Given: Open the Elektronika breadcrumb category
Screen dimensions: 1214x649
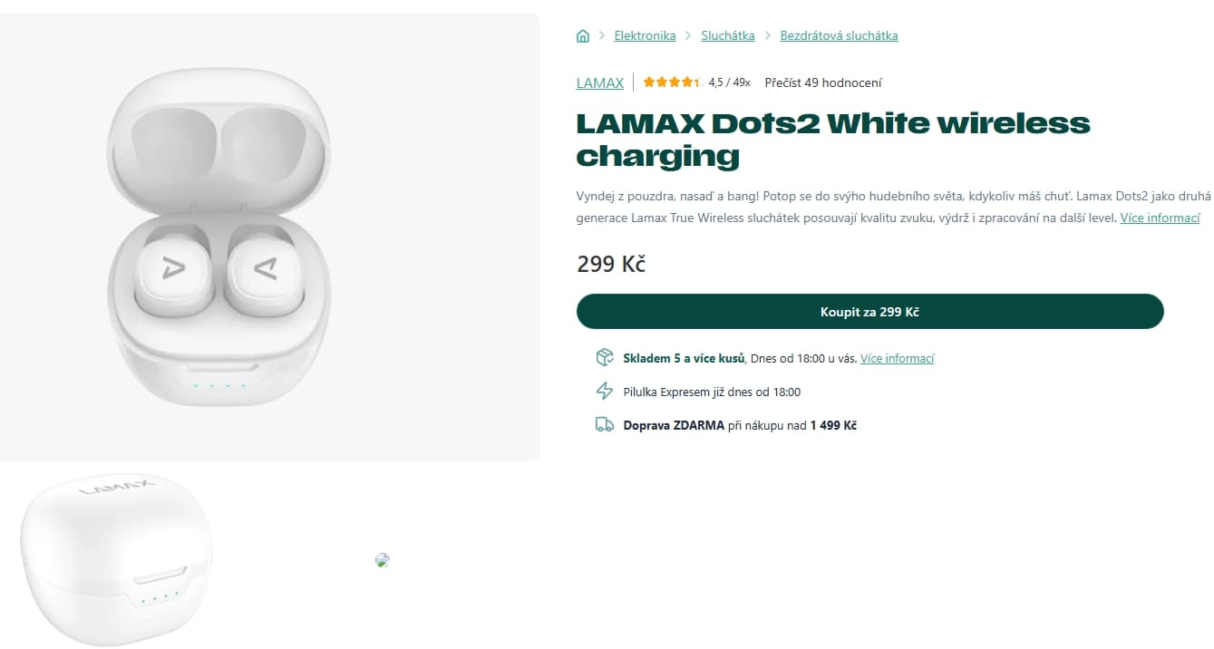Looking at the screenshot, I should (645, 34).
